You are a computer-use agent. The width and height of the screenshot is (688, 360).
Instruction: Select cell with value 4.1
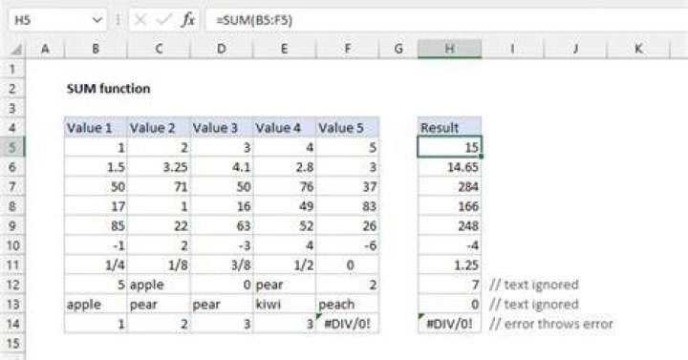point(222,167)
